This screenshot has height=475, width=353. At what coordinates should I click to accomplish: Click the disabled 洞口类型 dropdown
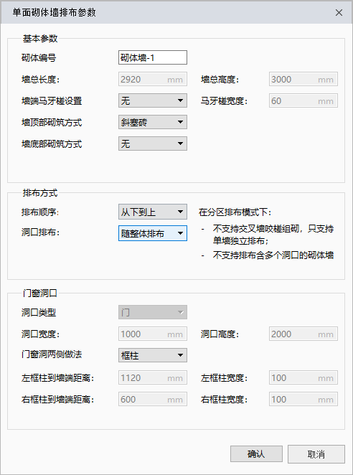point(152,312)
